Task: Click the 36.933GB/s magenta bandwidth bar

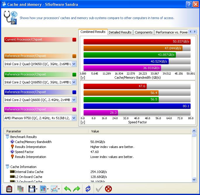Action: [x=122, y=68]
